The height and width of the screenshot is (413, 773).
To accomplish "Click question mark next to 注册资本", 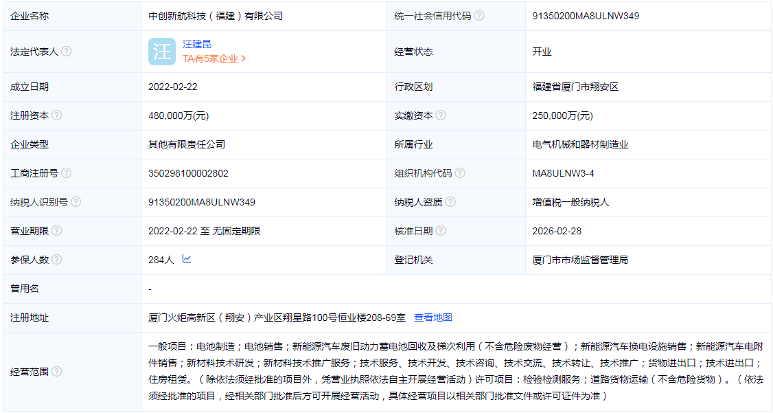I will click(57, 115).
